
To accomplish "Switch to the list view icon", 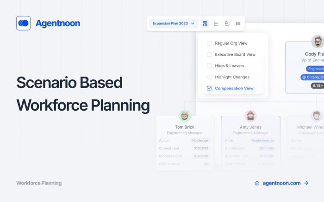I will (x=238, y=24).
